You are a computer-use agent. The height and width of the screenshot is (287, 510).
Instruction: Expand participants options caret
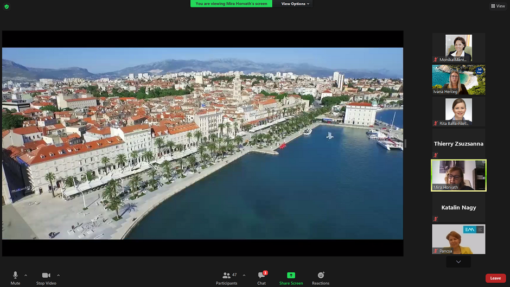click(244, 275)
